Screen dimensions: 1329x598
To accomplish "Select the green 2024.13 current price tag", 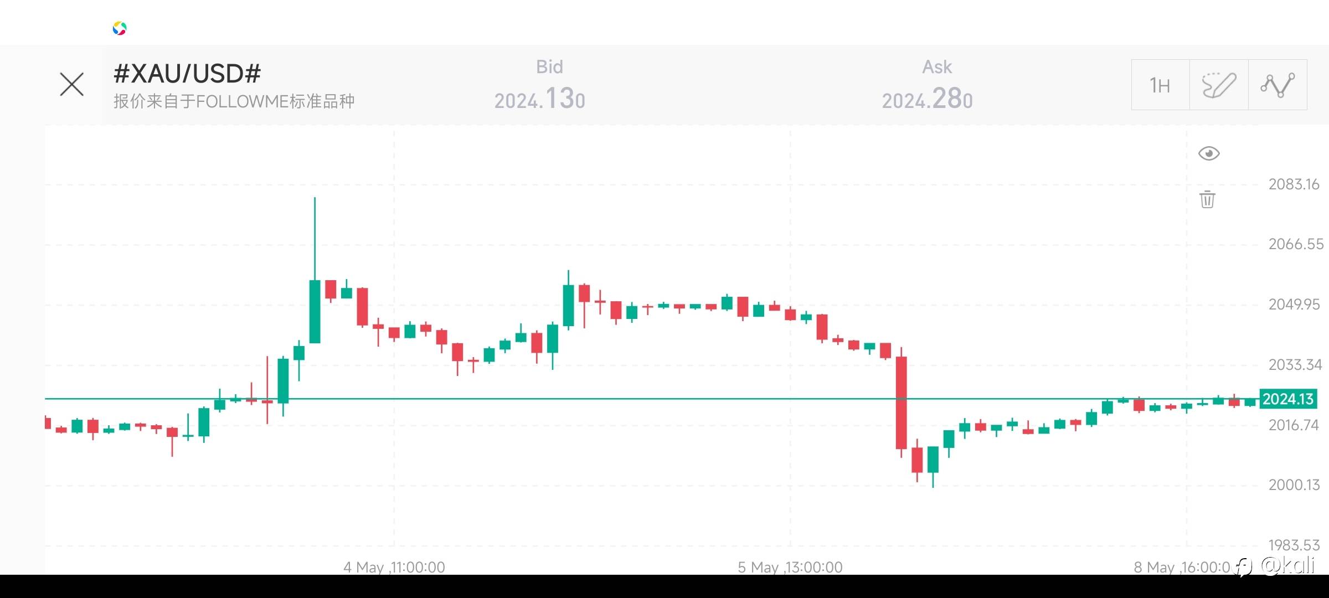I will pyautogui.click(x=1288, y=399).
